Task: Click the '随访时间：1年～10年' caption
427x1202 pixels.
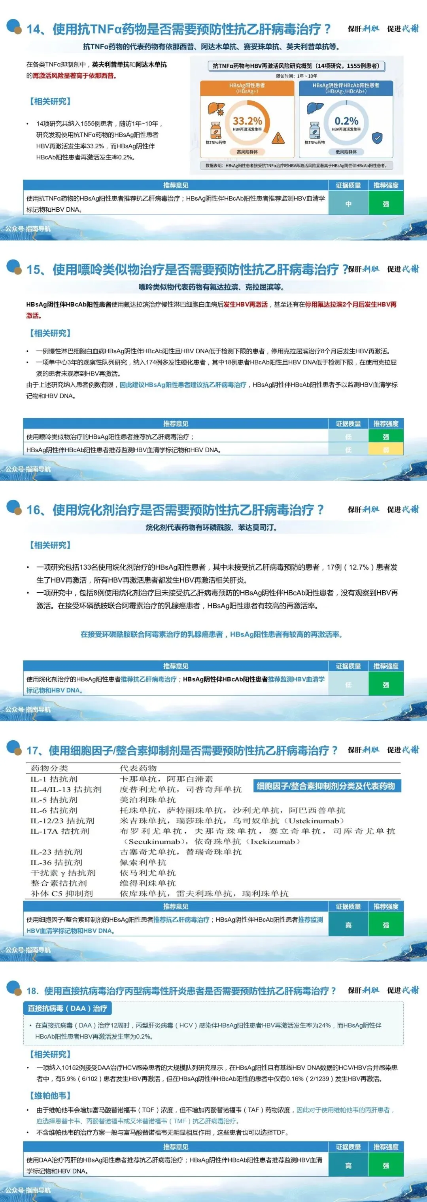Action: (297, 76)
